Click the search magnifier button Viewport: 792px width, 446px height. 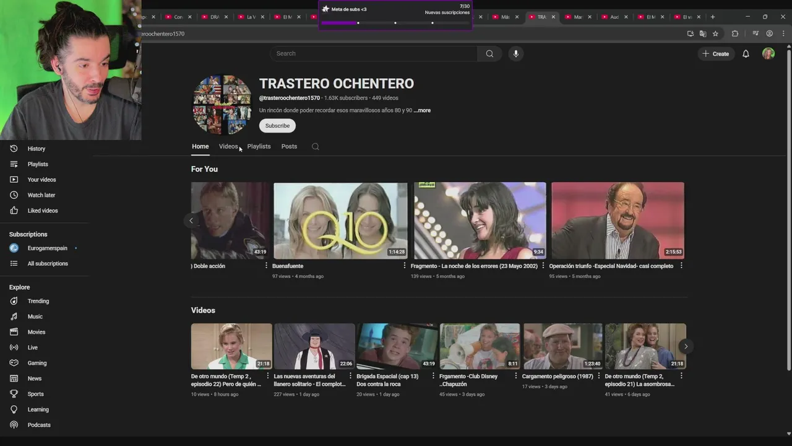click(489, 54)
